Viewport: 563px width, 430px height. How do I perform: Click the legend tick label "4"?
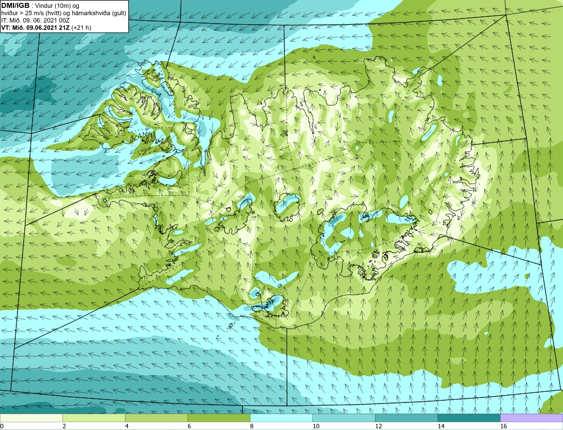(x=127, y=426)
